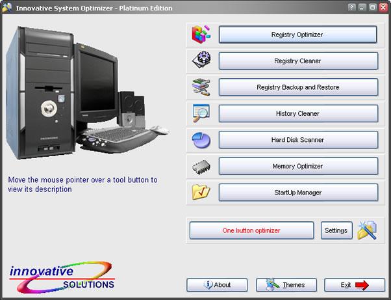Click the memory chip icon
391x300 pixels.
(x=201, y=167)
